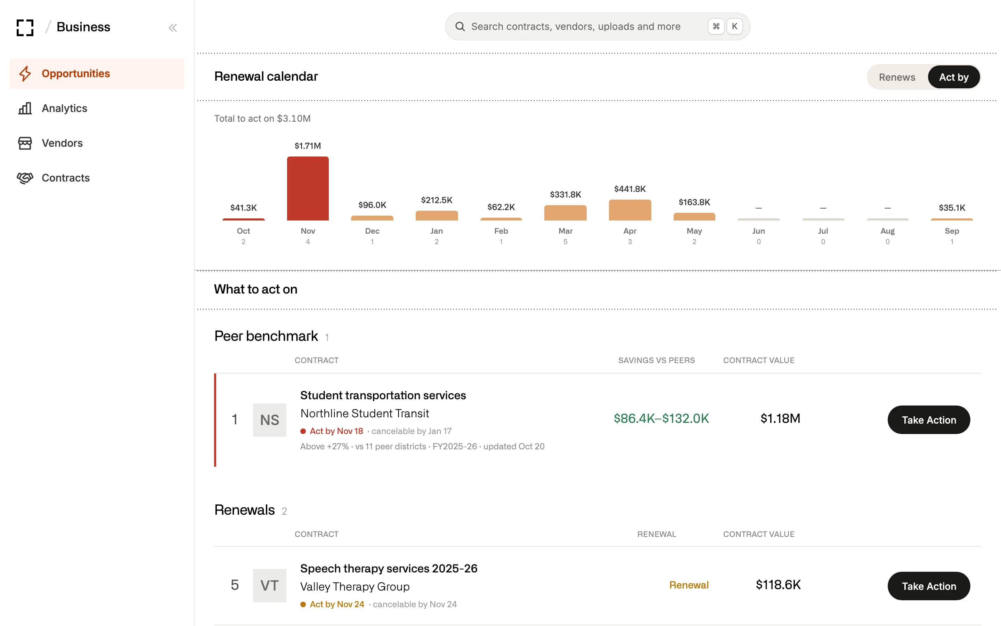Screen dimensions: 1001x626
Task: Click the command key shortcut badge
Action: [x=716, y=26]
